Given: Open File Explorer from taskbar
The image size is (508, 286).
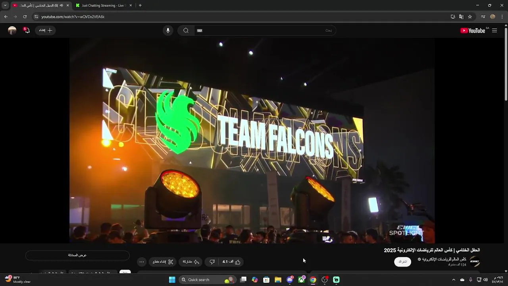Looking at the screenshot, I should pyautogui.click(x=278, y=280).
